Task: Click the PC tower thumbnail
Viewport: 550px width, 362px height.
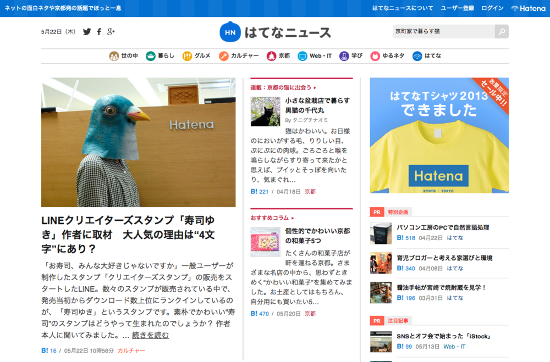Action: coord(381,233)
